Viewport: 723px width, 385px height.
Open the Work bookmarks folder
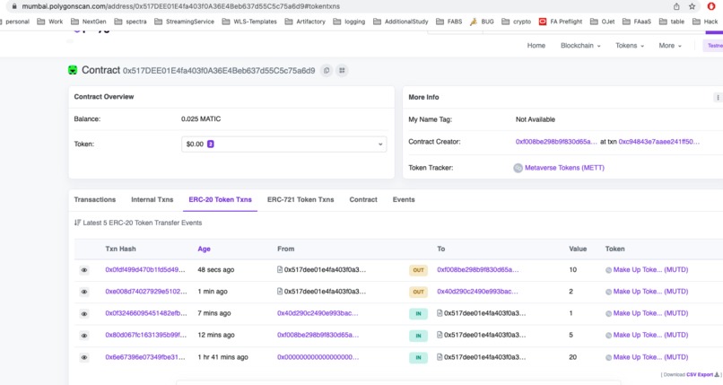click(x=50, y=22)
